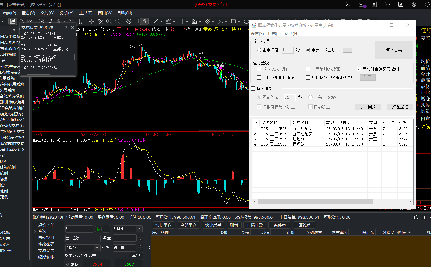Collapse order panel with left chevron

point(149,248)
